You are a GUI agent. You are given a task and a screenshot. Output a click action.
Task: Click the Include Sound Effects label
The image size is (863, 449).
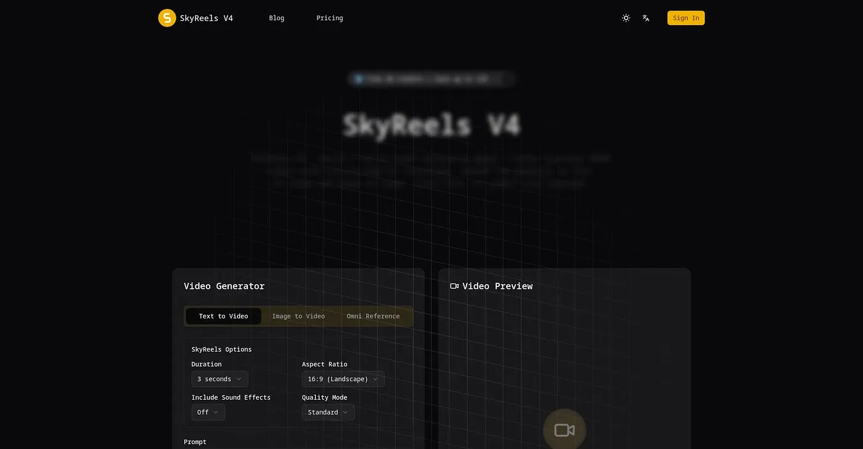[231, 397]
